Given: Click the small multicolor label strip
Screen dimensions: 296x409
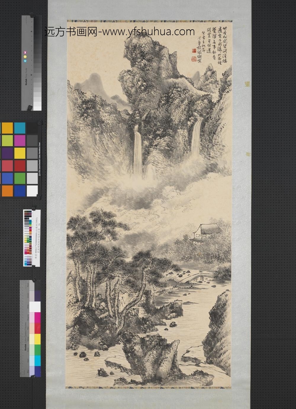Looking at the screenshot, I should click(x=28, y=238).
